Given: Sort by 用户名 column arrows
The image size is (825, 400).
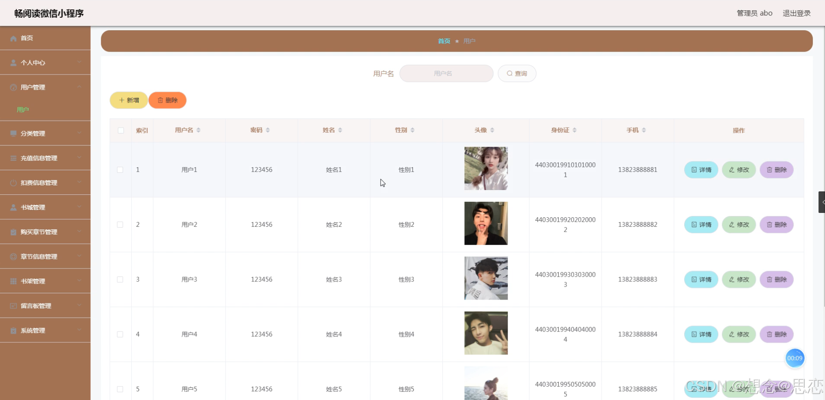Looking at the screenshot, I should click(x=198, y=130).
